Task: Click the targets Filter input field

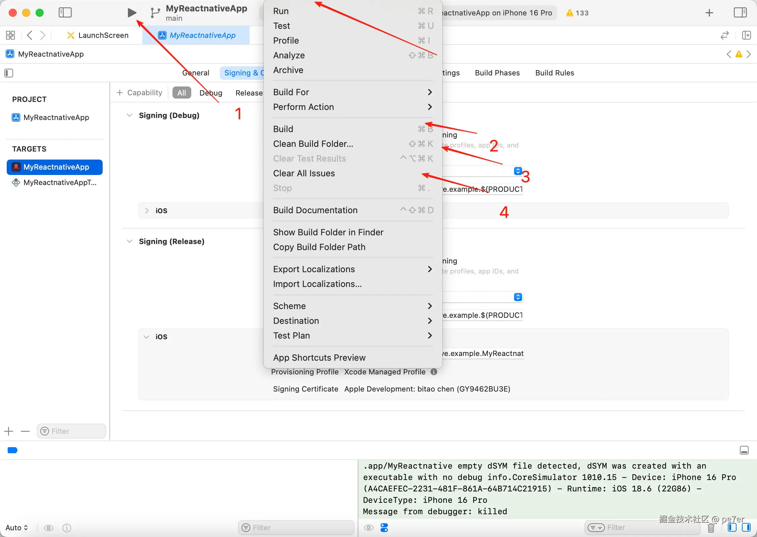Action: (71, 431)
